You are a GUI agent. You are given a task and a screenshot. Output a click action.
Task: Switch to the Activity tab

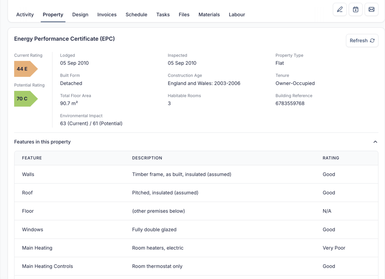click(x=25, y=14)
